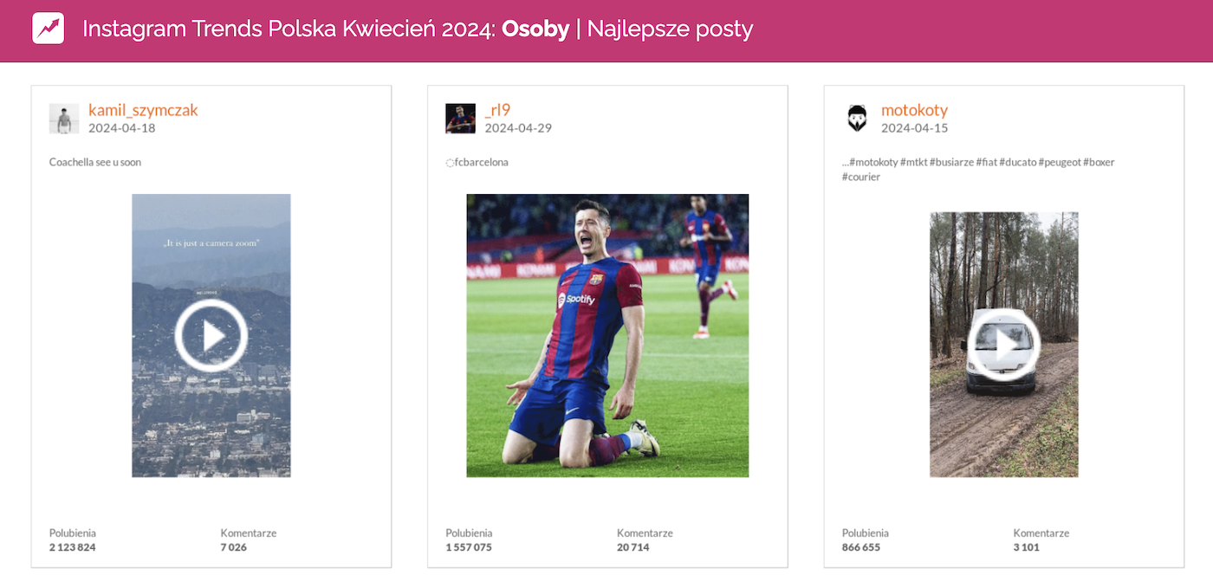Go to the motokoty username link

coord(914,110)
